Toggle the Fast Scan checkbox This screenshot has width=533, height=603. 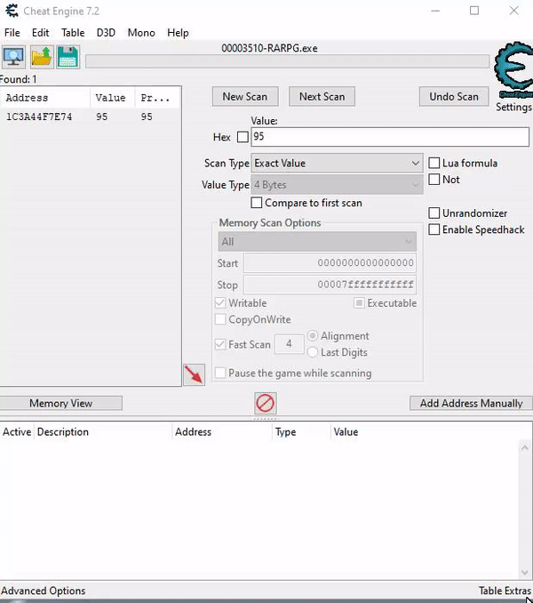coord(220,344)
